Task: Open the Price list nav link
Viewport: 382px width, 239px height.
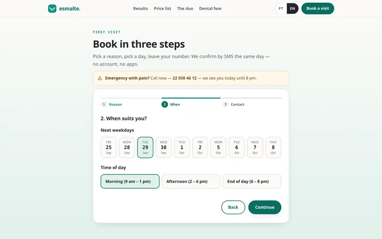Action: 162,9
